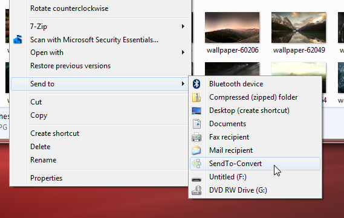344x218 pixels.
Task: Click the Untitled (F:) drive icon
Action: [196, 179]
